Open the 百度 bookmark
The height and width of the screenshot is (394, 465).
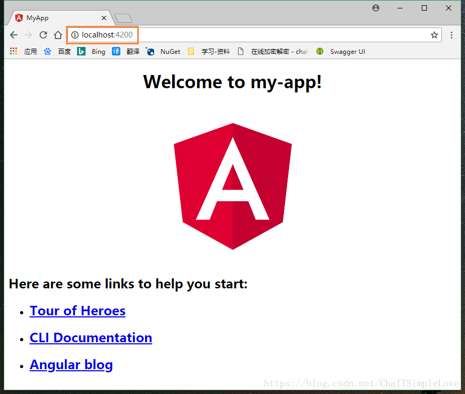(x=64, y=52)
